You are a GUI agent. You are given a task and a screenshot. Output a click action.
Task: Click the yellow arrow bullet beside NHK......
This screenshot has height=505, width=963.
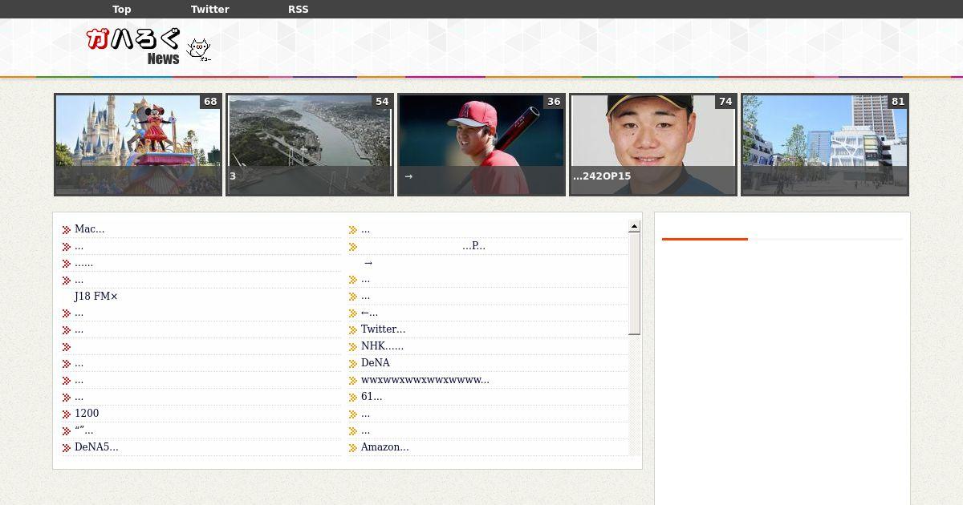tap(353, 347)
